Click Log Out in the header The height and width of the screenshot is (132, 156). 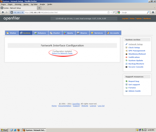(125, 19)
